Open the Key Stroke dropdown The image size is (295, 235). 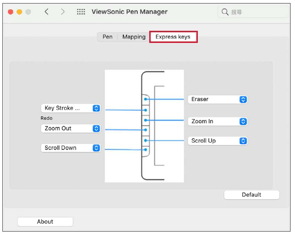point(71,108)
